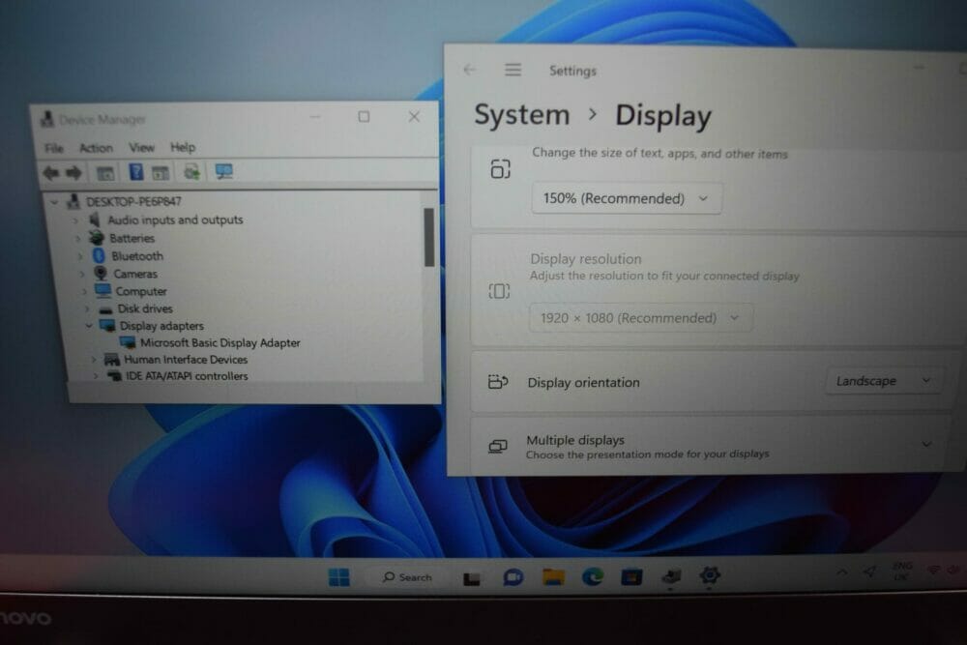The image size is (967, 645).
Task: Expand Batteries node arrow
Action: coord(77,238)
